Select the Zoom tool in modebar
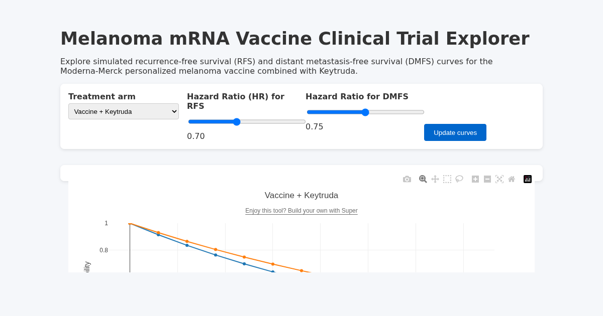603x316 pixels. 423,179
